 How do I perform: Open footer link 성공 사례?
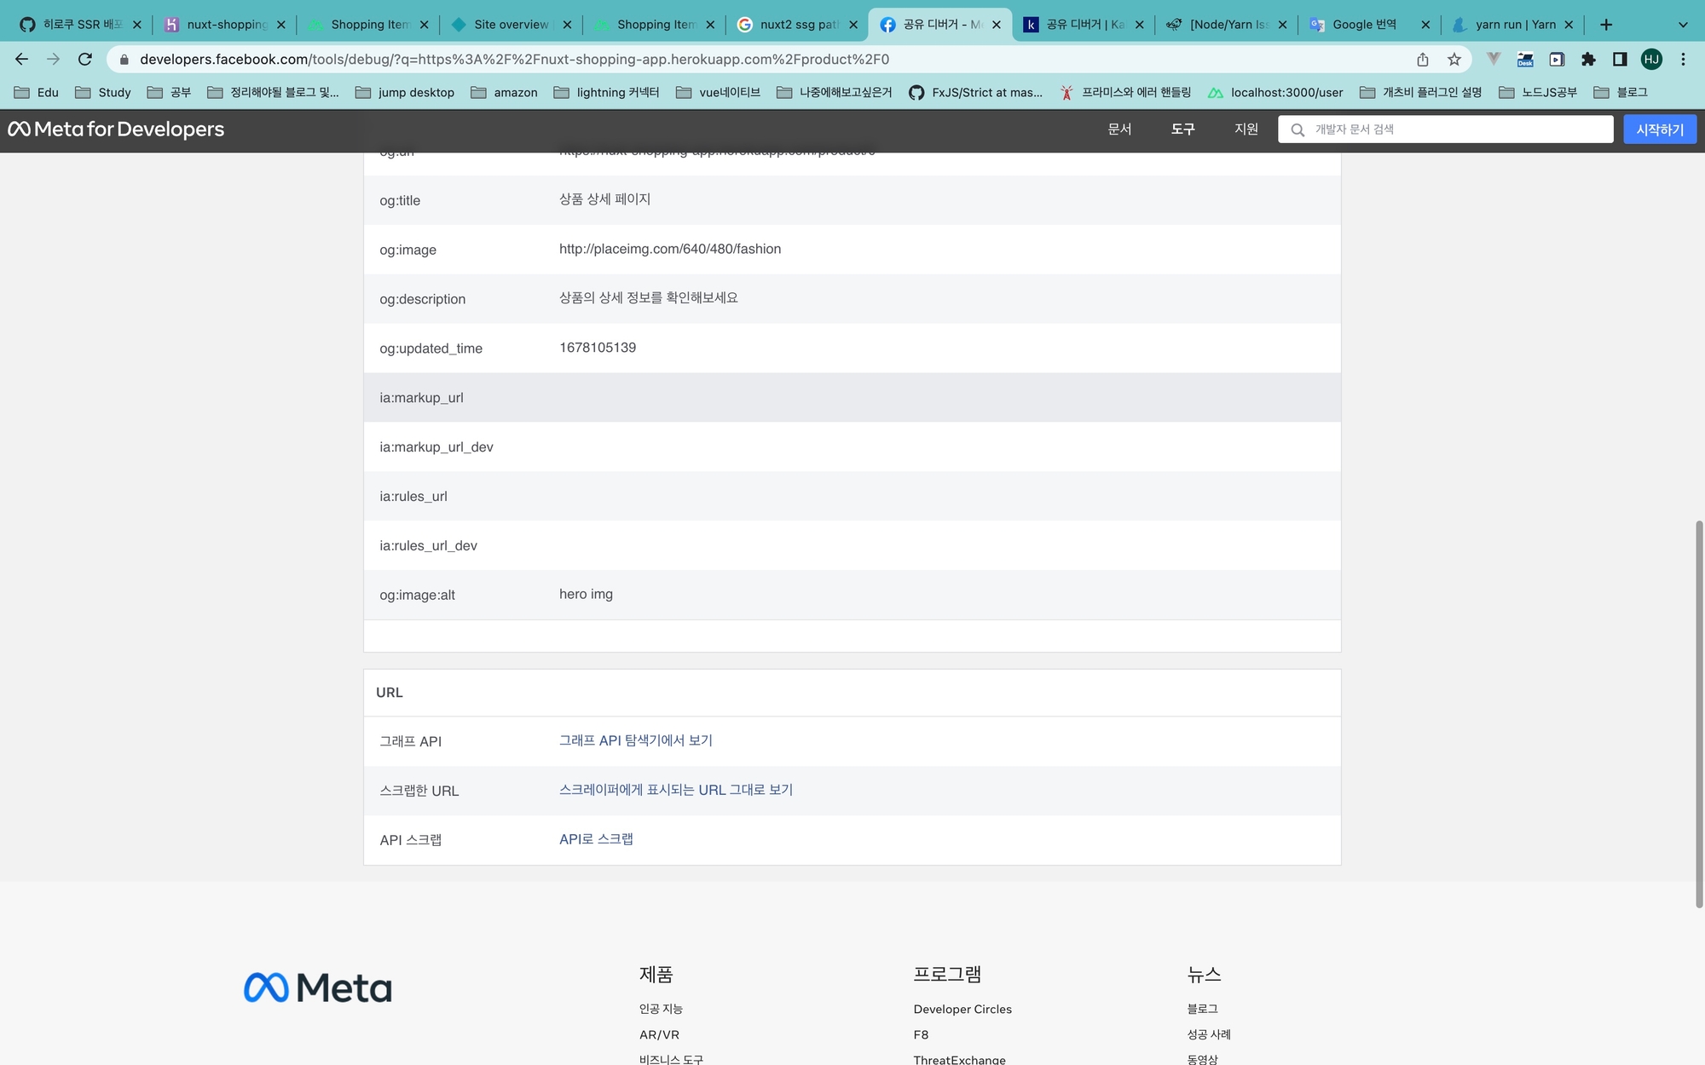tap(1209, 1034)
